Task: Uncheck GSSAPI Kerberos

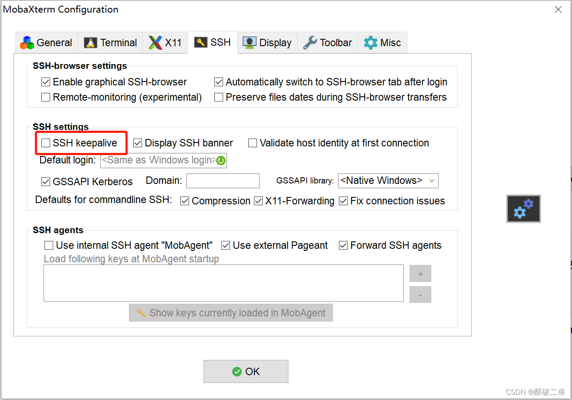Action: pyautogui.click(x=46, y=181)
